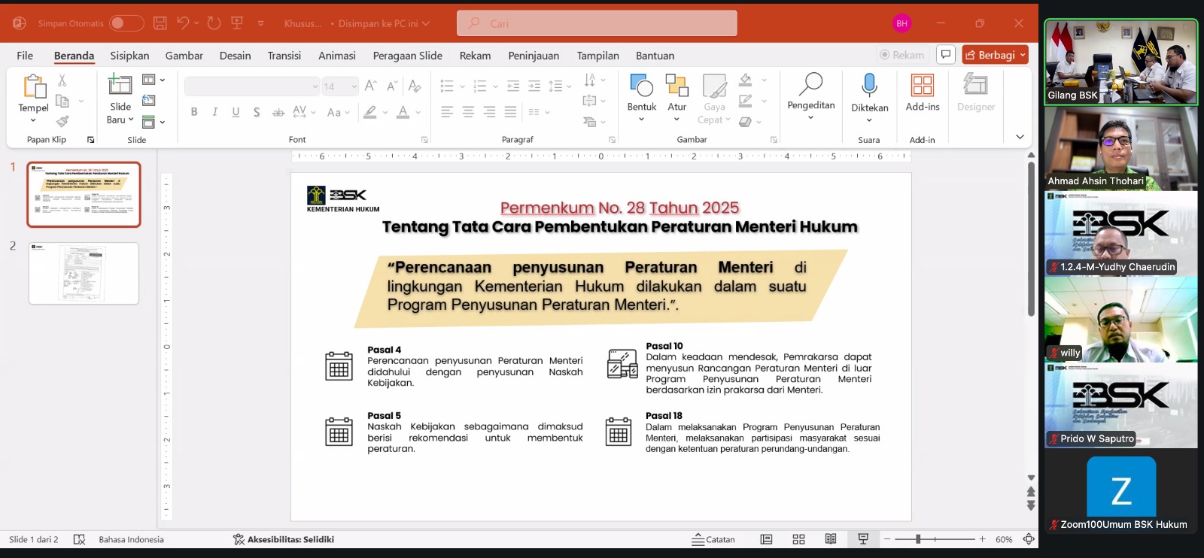Switch to slide sorter view icon
1204x558 pixels.
click(x=798, y=539)
